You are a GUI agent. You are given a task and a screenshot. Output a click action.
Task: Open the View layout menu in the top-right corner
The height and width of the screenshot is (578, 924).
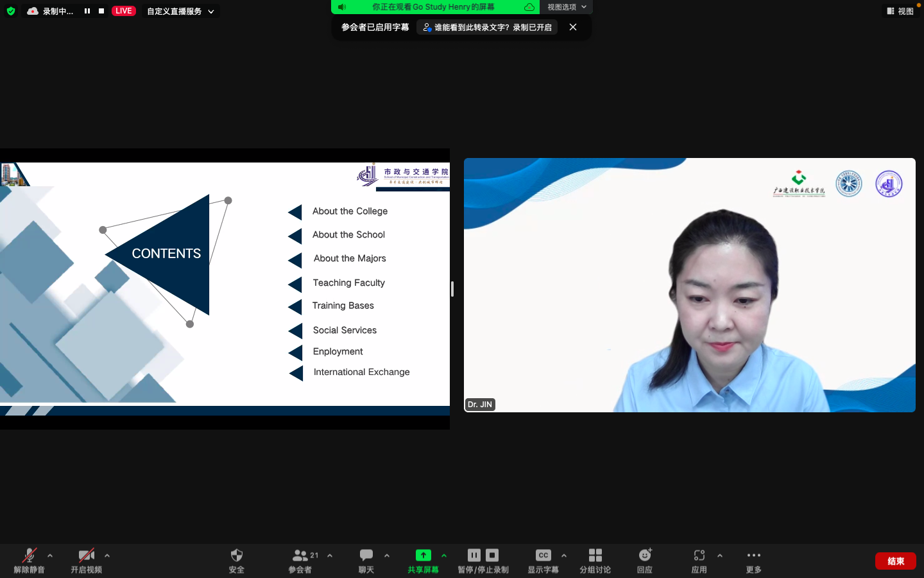tap(900, 11)
